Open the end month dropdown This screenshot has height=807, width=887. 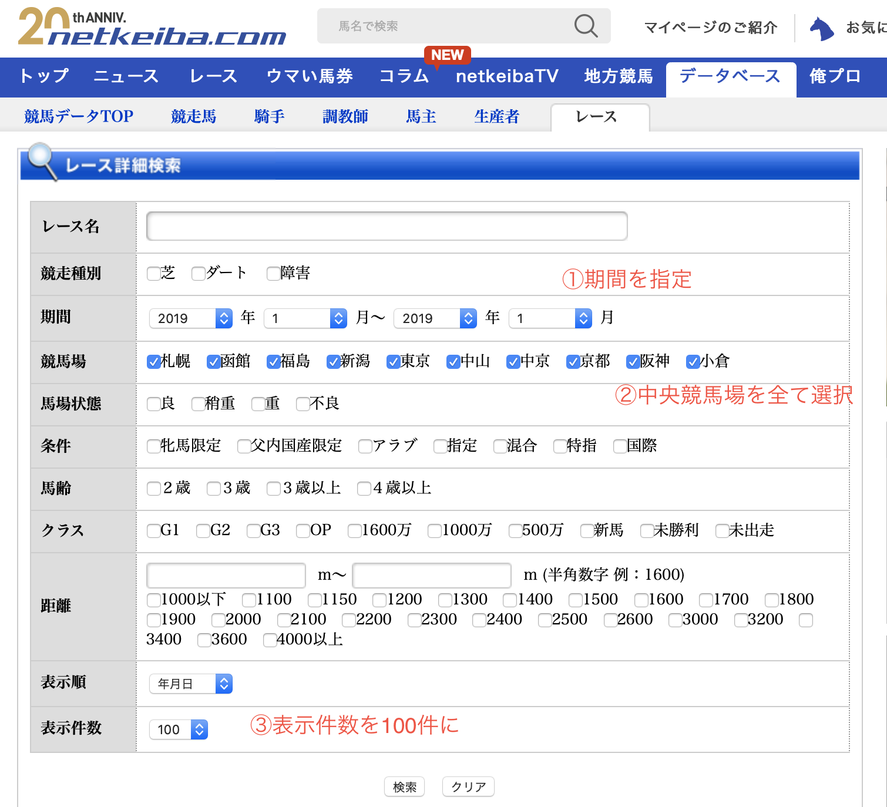(x=550, y=318)
